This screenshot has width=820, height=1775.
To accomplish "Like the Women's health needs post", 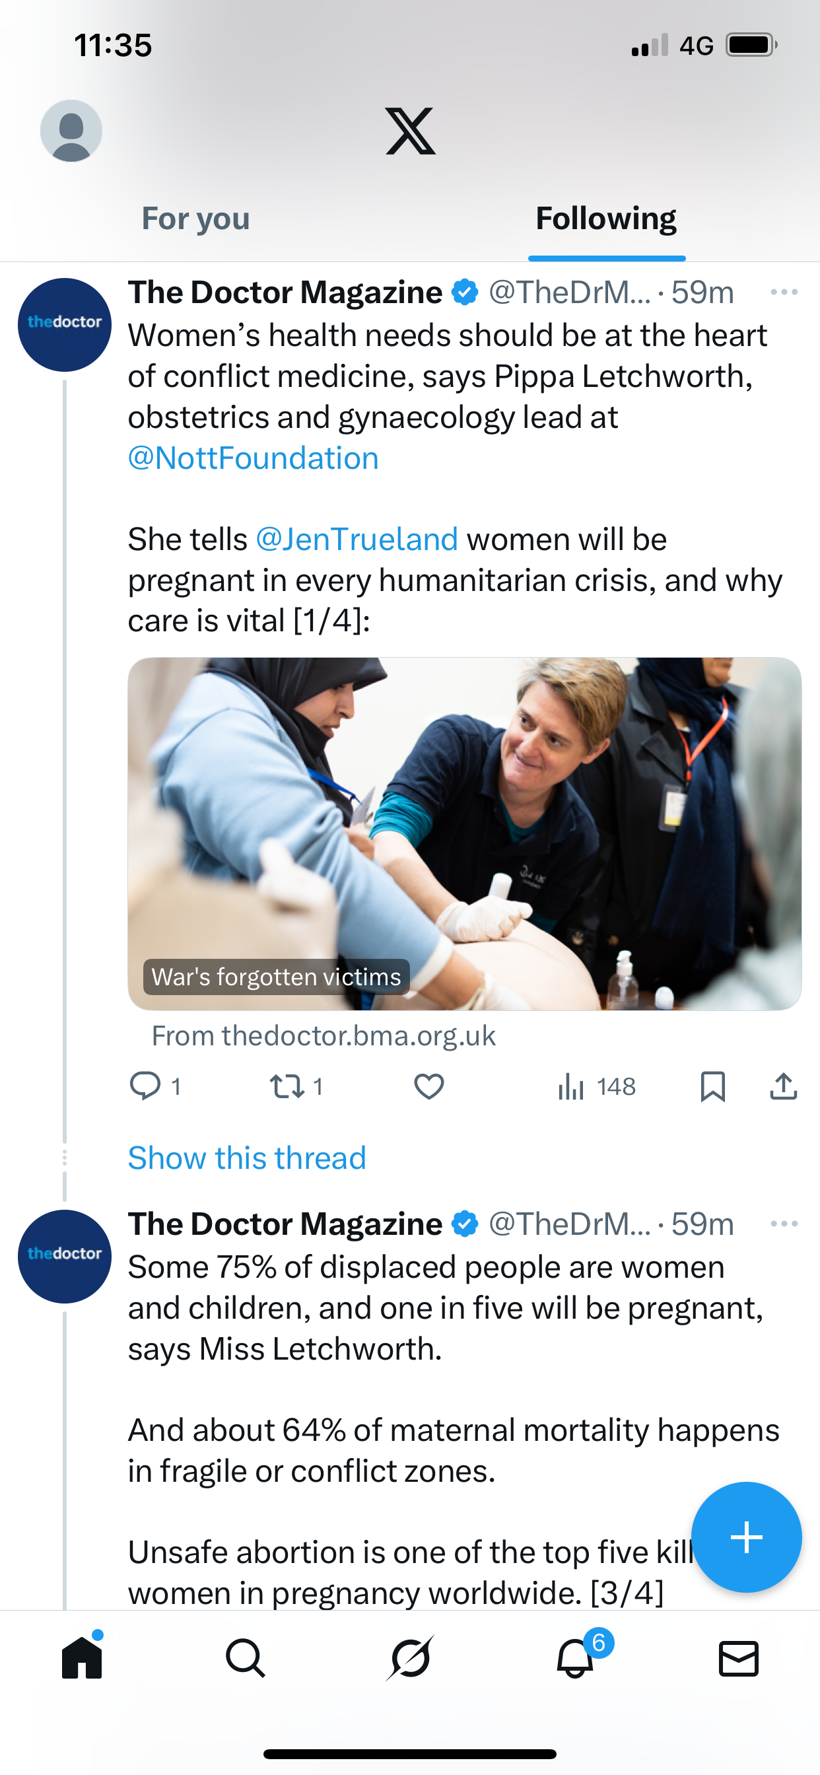I will coord(428,1087).
